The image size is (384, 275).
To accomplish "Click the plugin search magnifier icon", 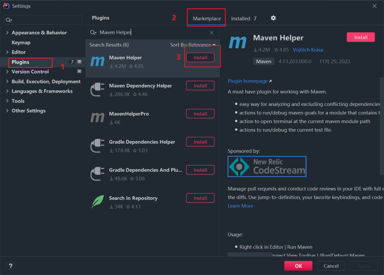I will pos(93,33).
